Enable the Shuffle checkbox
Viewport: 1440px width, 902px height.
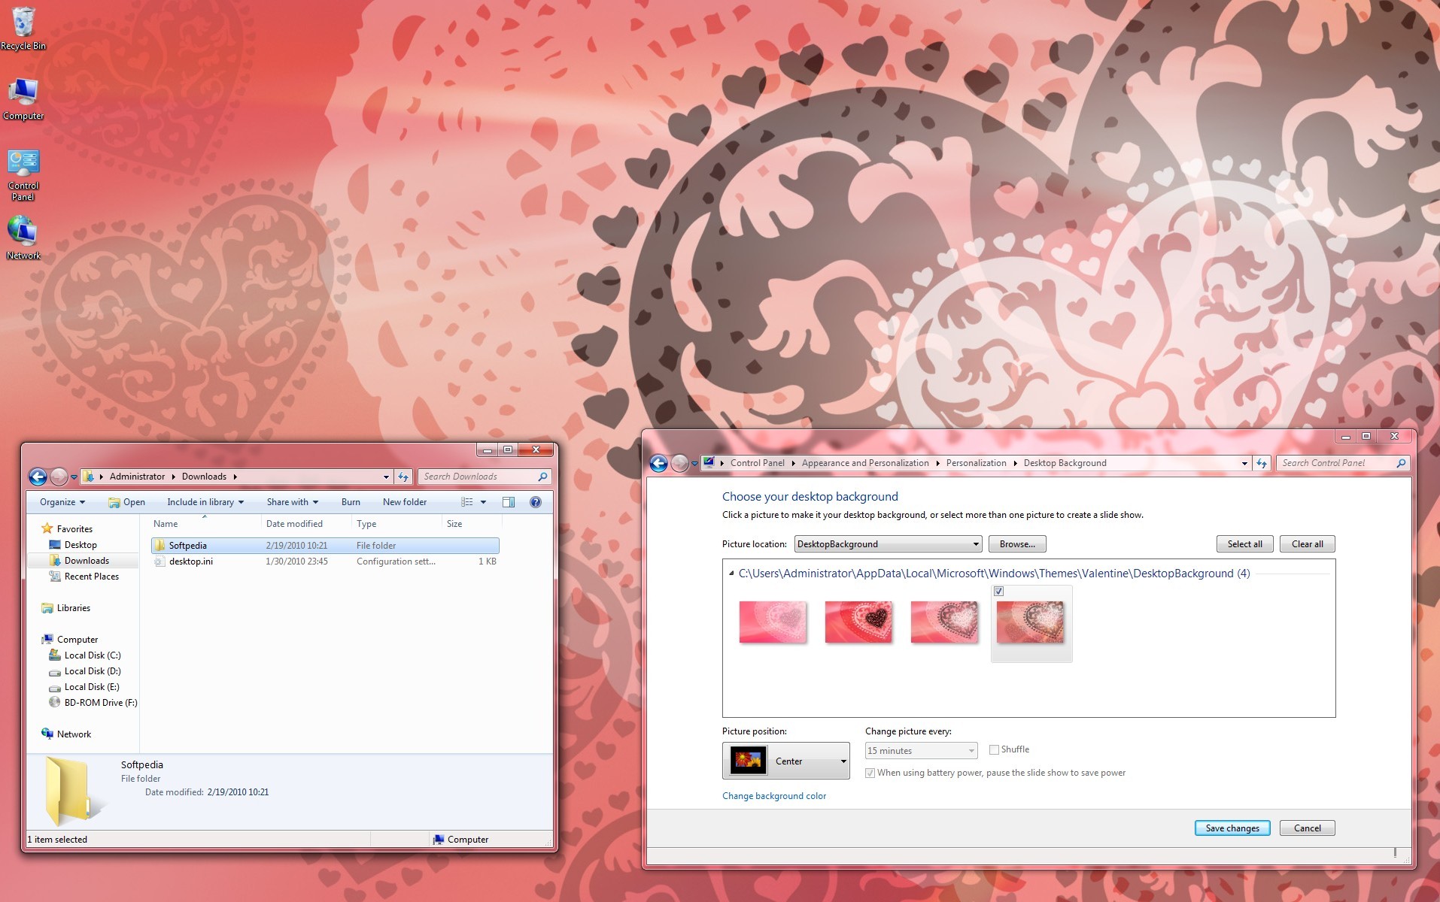click(x=994, y=749)
